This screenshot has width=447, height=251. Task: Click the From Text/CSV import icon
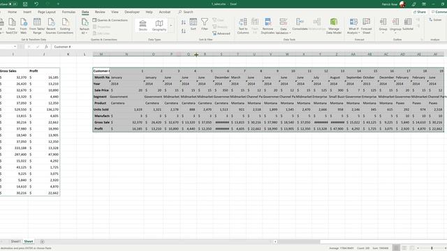(x=12, y=26)
